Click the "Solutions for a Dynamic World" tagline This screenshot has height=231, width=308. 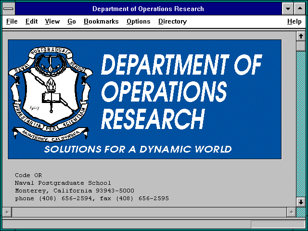click(138, 149)
